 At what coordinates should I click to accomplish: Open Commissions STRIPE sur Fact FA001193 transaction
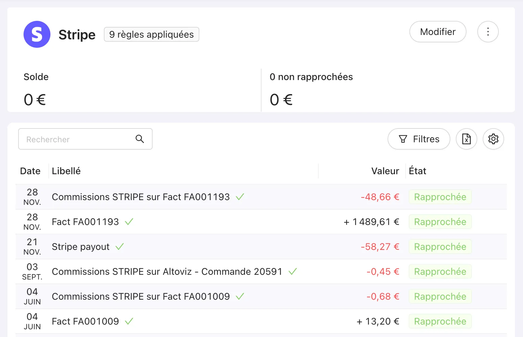tap(141, 197)
